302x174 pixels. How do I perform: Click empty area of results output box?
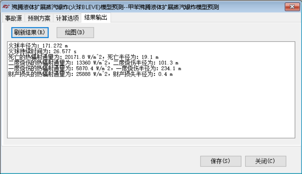(151, 108)
